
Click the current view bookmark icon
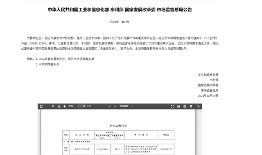191,106
